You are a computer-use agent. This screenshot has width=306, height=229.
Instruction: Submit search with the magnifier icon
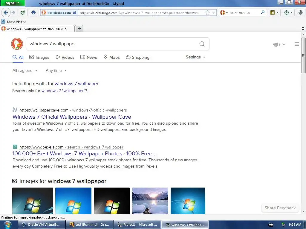[x=202, y=44]
